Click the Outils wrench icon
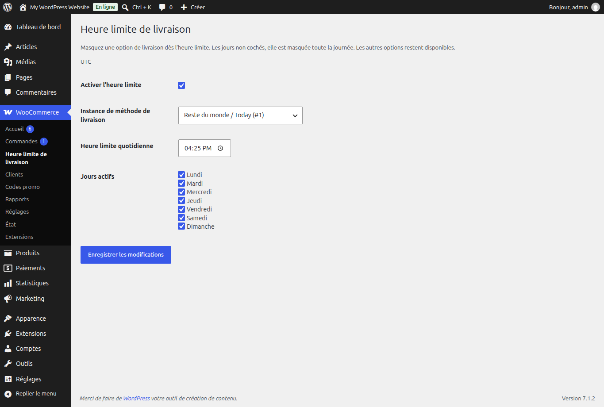The height and width of the screenshot is (407, 604). coord(8,364)
